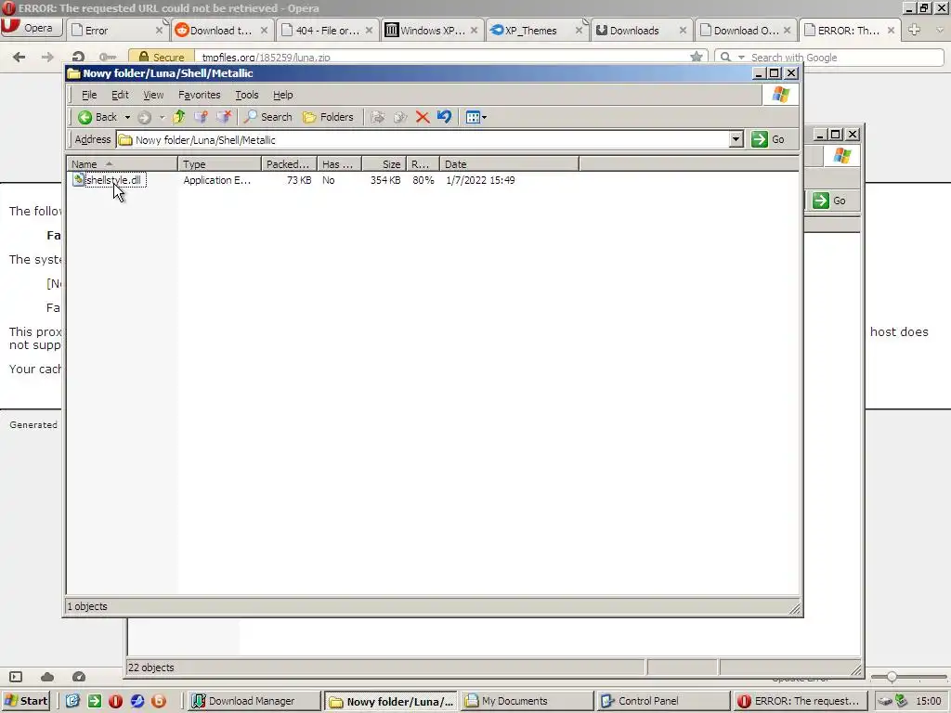This screenshot has height=713, width=951.
Task: Select the shellstyle.dll file
Action: click(108, 180)
